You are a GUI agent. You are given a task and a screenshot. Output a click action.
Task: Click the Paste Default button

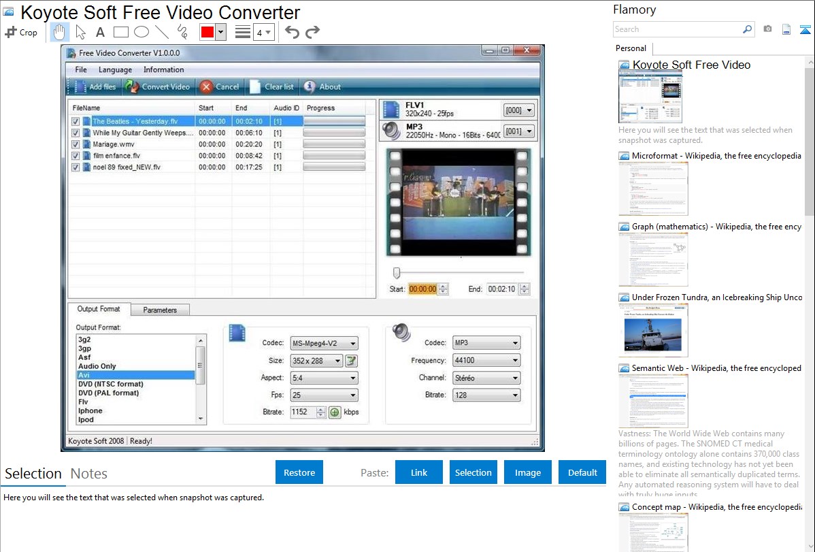[x=582, y=472]
